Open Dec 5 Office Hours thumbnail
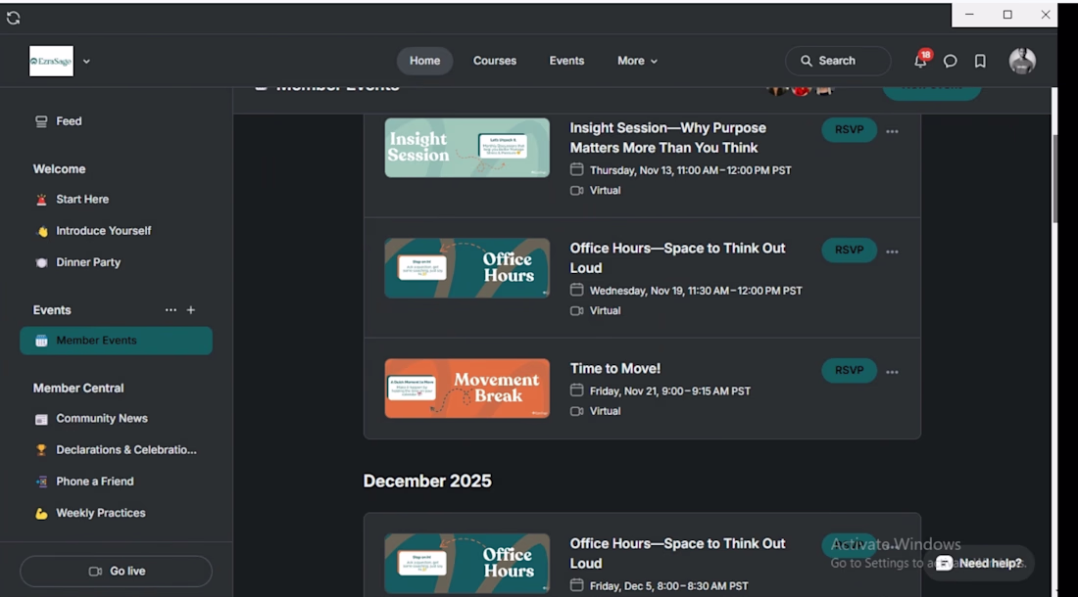 (466, 564)
